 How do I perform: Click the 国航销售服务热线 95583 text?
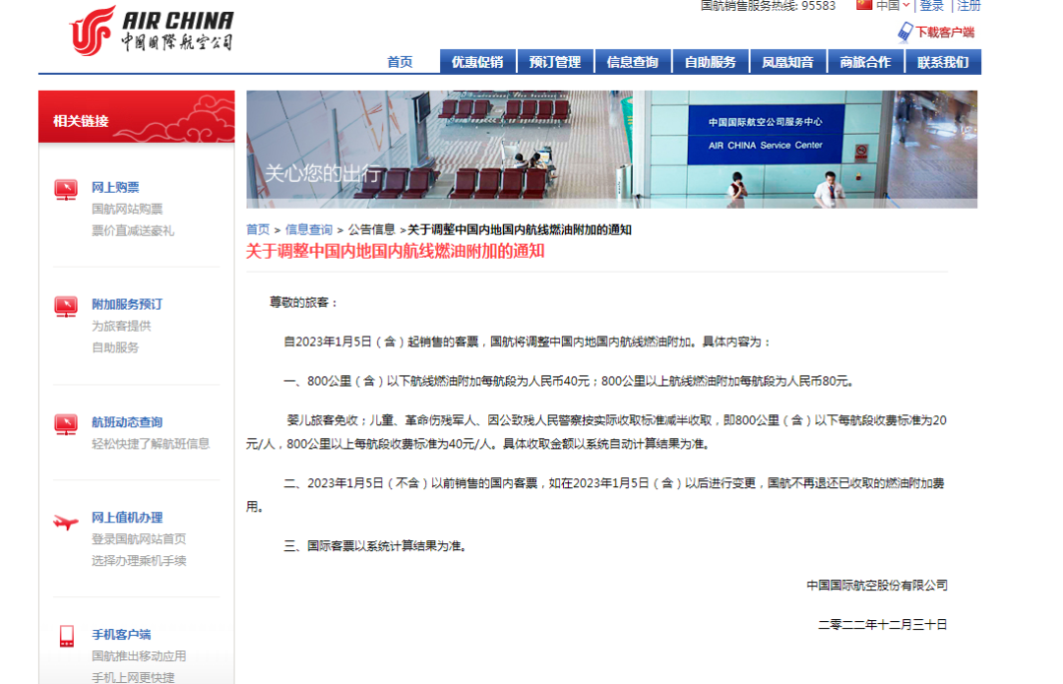[768, 6]
